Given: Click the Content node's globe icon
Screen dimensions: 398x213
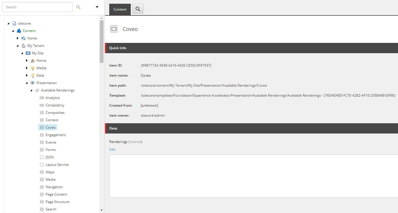Looking at the screenshot, I should click(x=19, y=31).
